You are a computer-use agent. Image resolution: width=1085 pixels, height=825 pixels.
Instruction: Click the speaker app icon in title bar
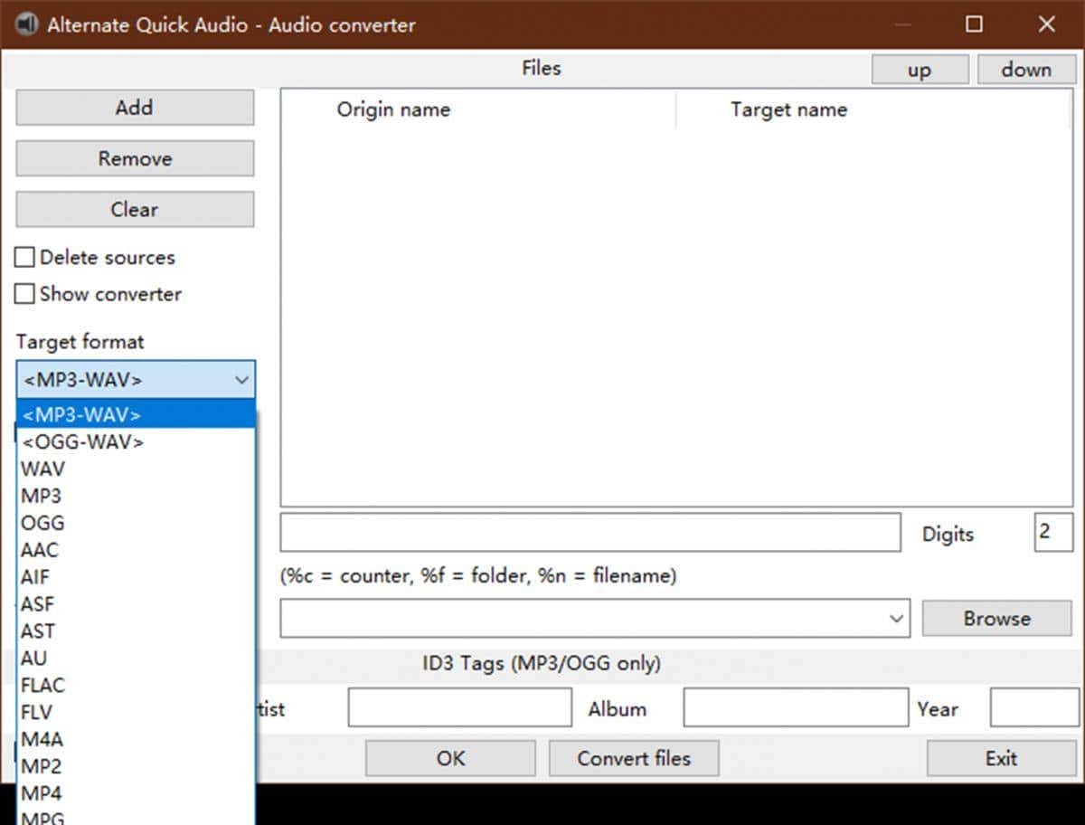[x=27, y=24]
